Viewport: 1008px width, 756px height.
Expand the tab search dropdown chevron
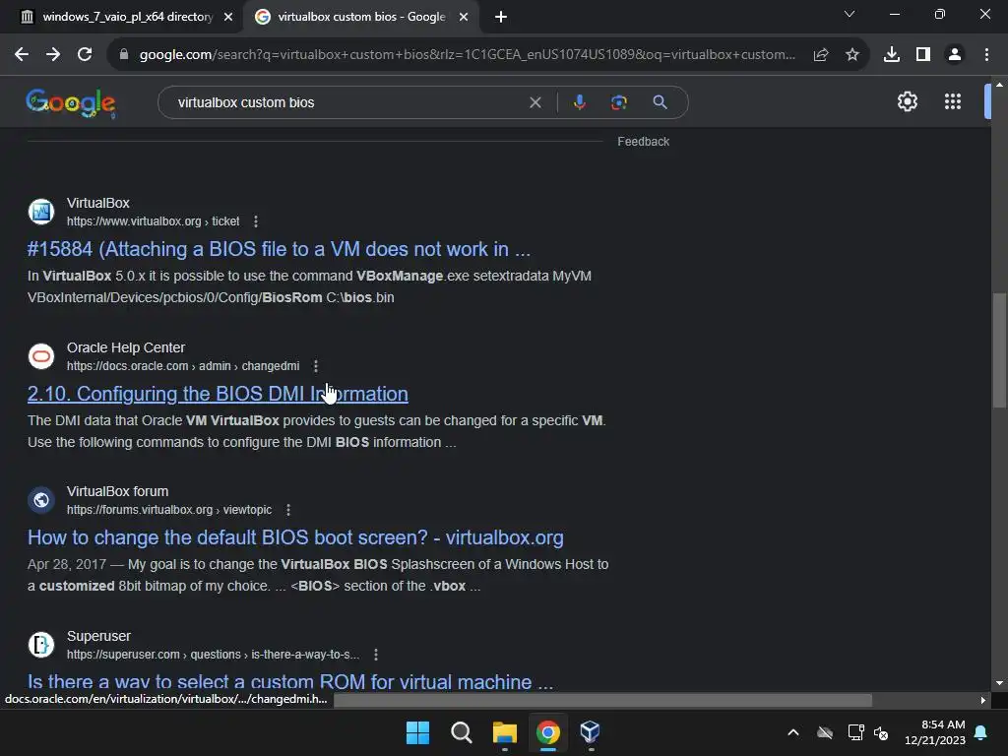850,14
